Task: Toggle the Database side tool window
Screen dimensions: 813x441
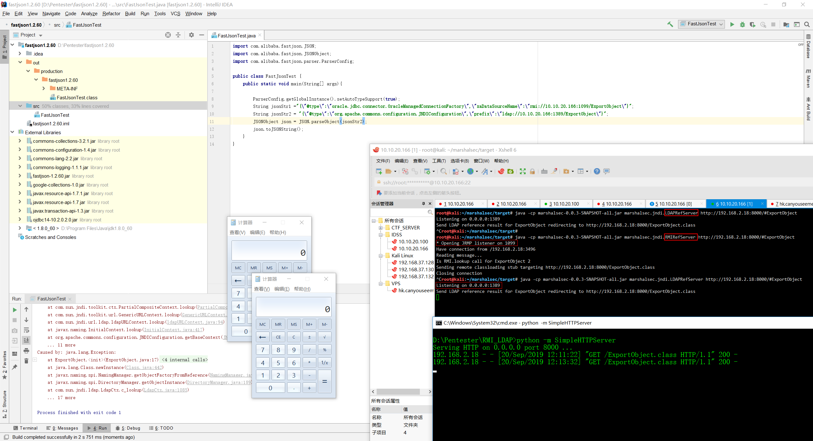Action: pyautogui.click(x=809, y=46)
